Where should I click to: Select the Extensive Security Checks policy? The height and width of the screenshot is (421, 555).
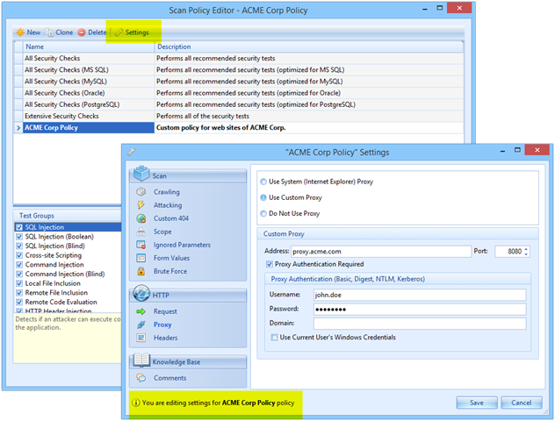click(x=239, y=116)
